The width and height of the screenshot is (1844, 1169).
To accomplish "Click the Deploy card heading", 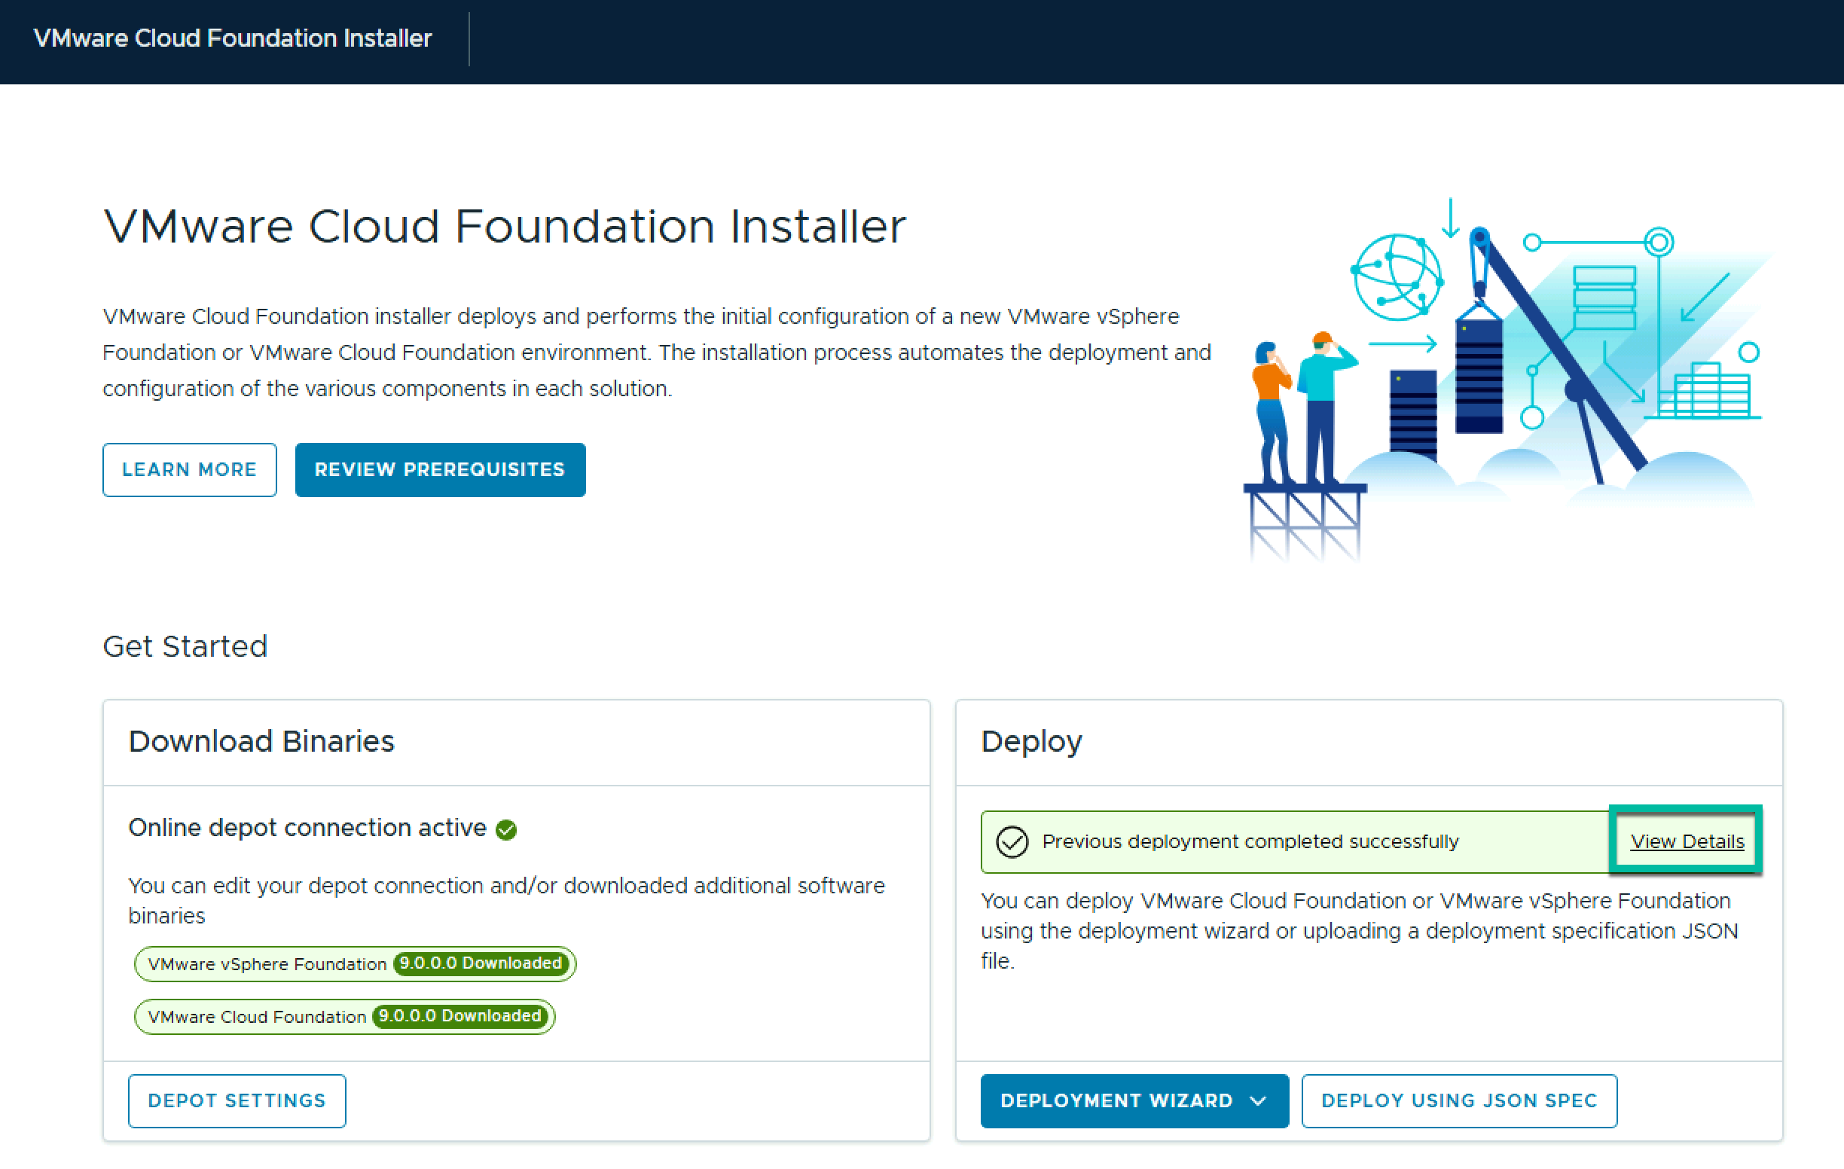I will click(x=1030, y=741).
